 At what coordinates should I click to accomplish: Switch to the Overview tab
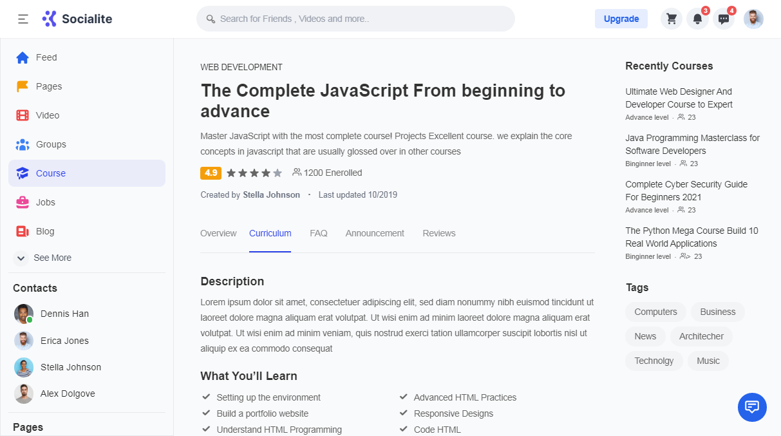[218, 233]
